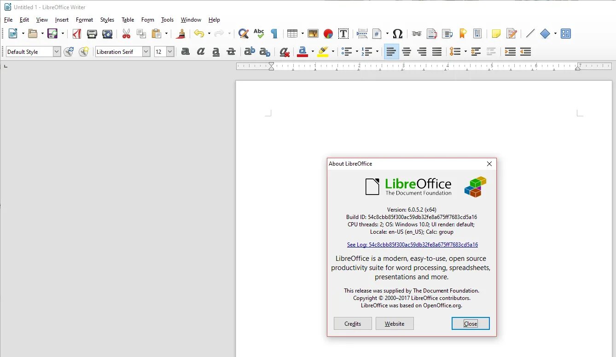Insert a footnote
The width and height of the screenshot is (616, 357).
(x=432, y=34)
